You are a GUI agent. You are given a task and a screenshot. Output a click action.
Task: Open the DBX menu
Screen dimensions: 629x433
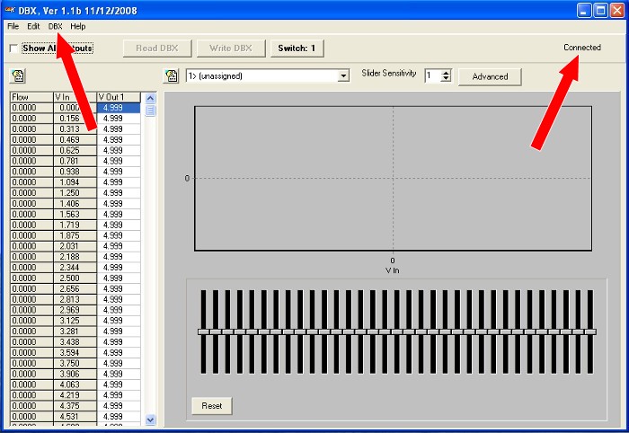[56, 26]
